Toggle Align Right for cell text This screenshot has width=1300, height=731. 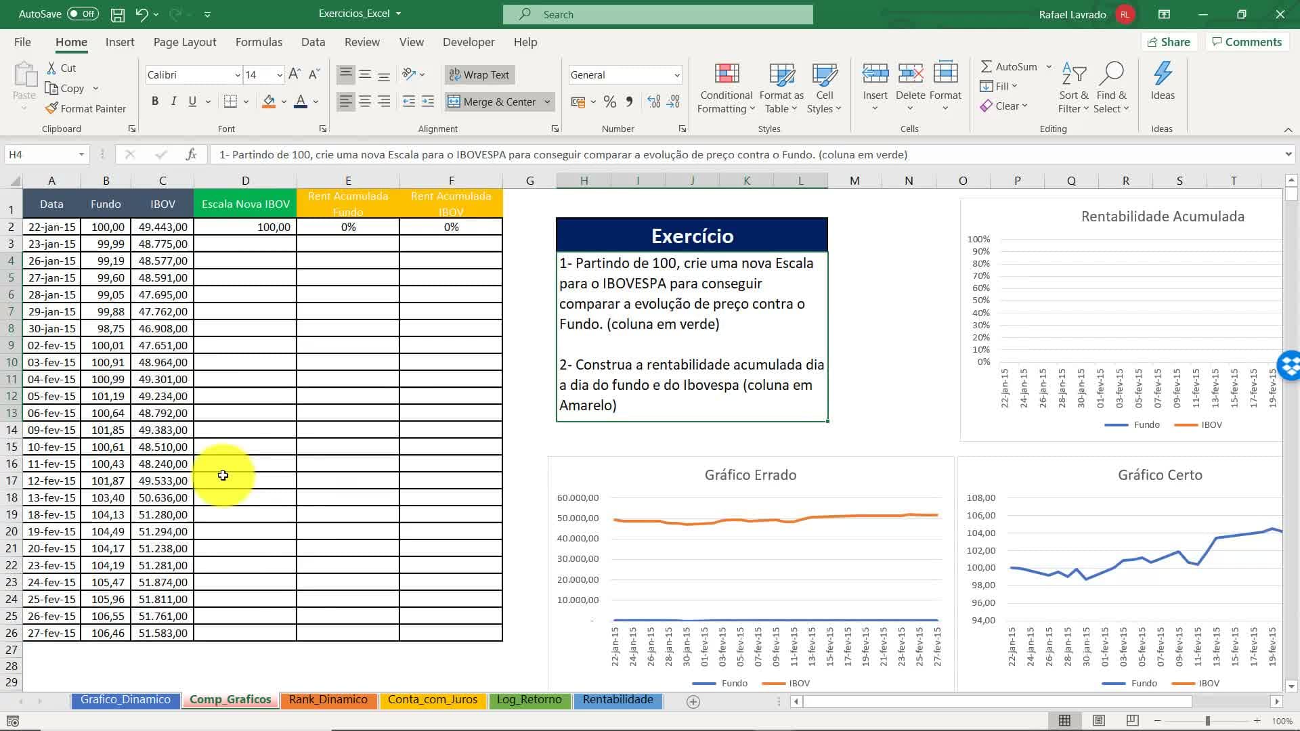point(384,102)
